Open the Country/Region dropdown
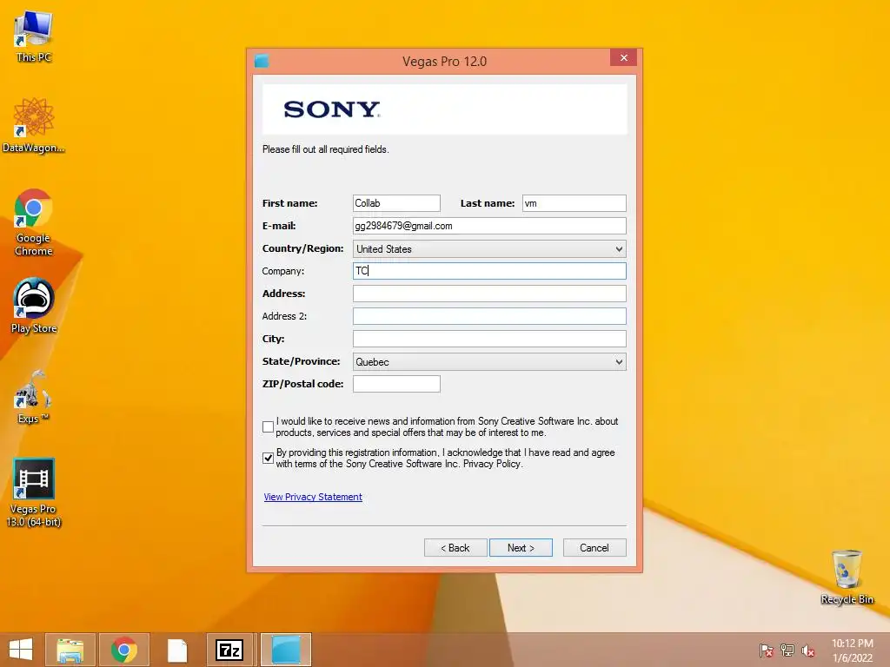890x667 pixels. pyautogui.click(x=489, y=249)
